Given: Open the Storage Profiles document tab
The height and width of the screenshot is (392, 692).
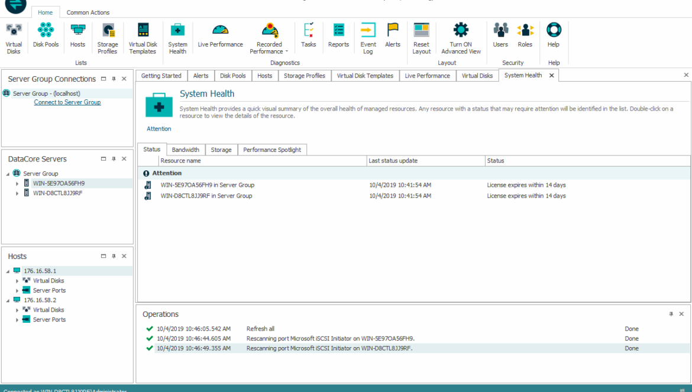Looking at the screenshot, I should tap(305, 76).
